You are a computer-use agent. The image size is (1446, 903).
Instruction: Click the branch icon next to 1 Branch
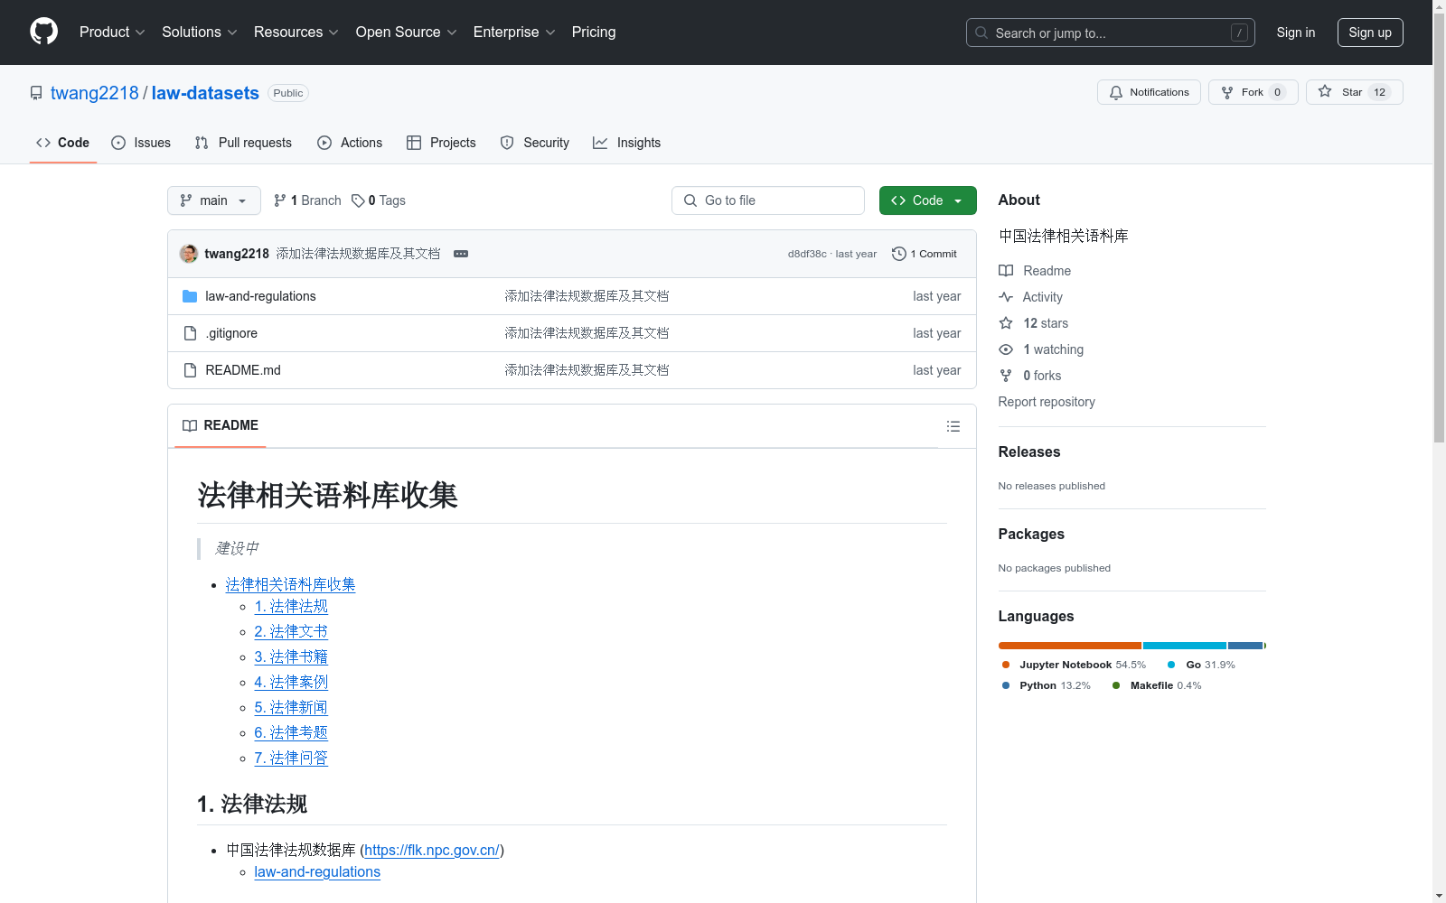280,200
